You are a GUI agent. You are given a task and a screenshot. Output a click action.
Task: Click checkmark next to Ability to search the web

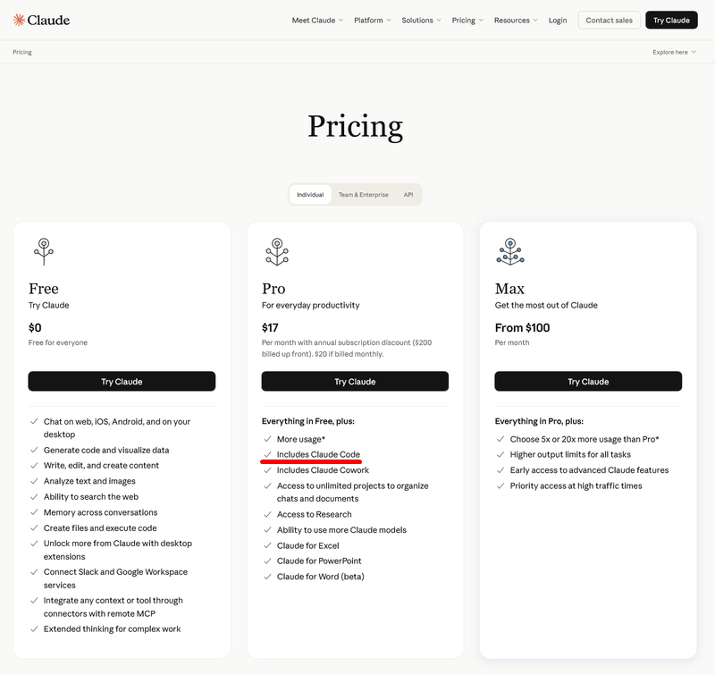tap(34, 496)
